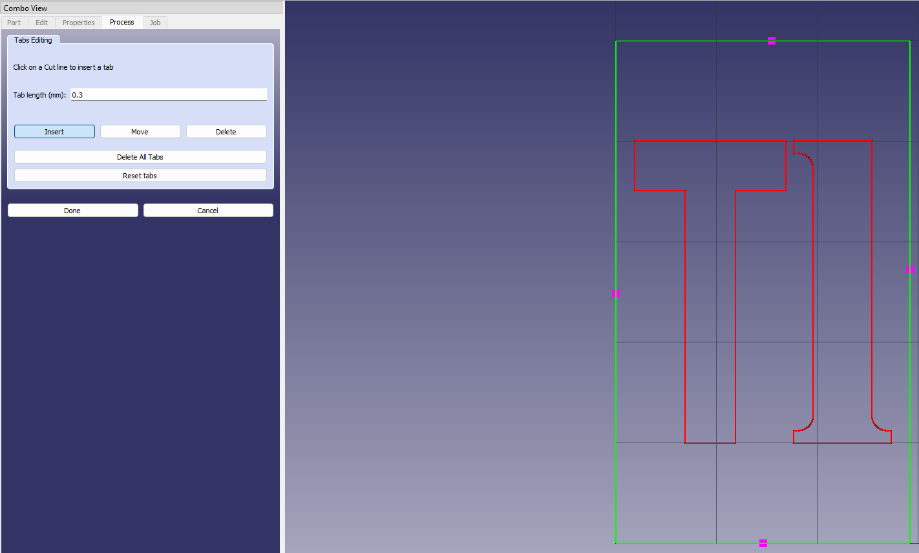Click the Tab length input field
The height and width of the screenshot is (553, 919).
[168, 95]
